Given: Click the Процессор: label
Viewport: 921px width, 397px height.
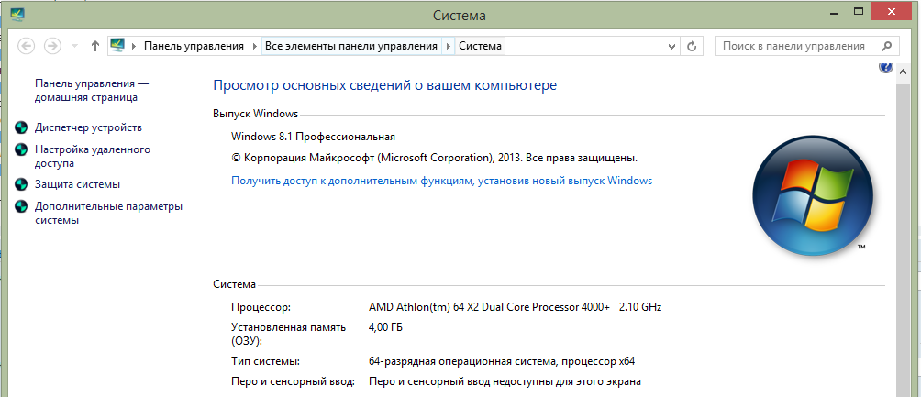Looking at the screenshot, I should coord(261,307).
